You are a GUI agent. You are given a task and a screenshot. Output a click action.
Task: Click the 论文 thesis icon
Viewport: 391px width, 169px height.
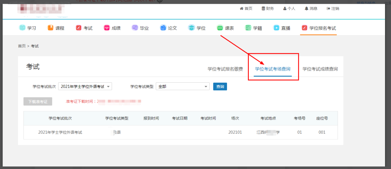click(x=163, y=28)
